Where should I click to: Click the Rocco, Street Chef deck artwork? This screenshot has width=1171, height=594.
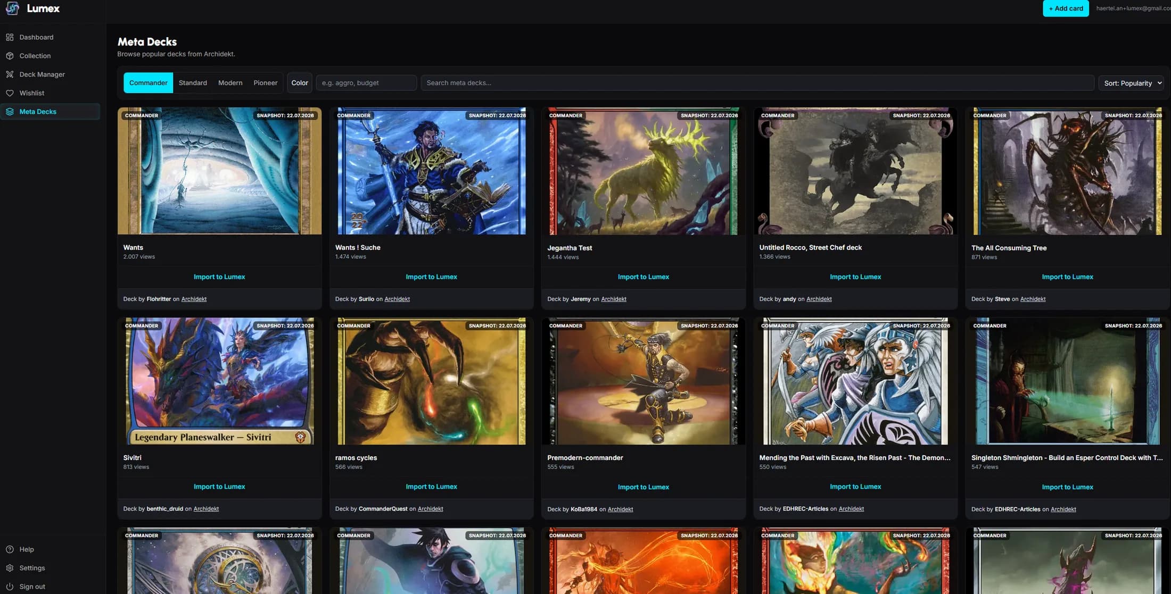(855, 171)
